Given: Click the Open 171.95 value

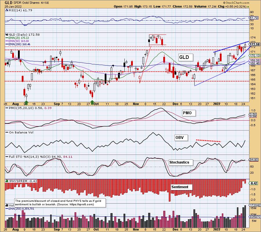Looking at the screenshot, I should 123,6.
